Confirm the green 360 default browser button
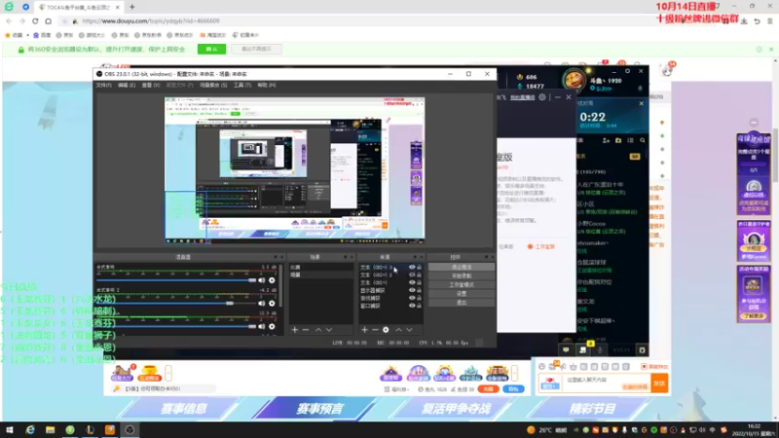 coord(211,50)
